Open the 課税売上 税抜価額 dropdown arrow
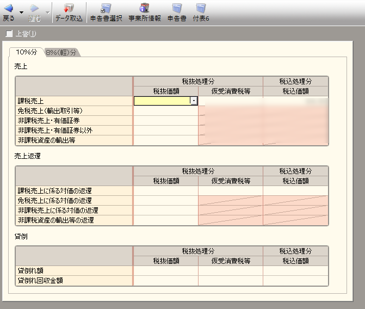Viewport: 365px width, 309px height. click(193, 101)
